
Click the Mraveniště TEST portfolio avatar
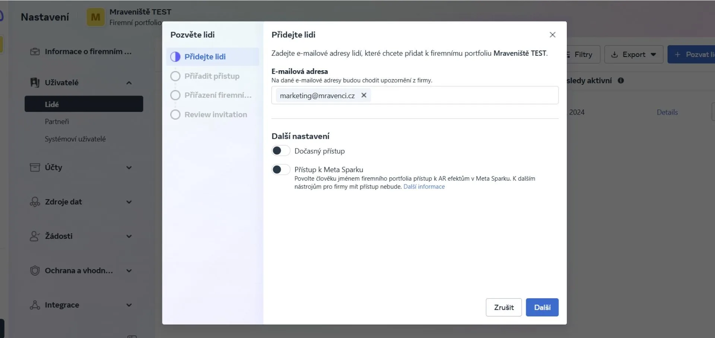tap(96, 17)
